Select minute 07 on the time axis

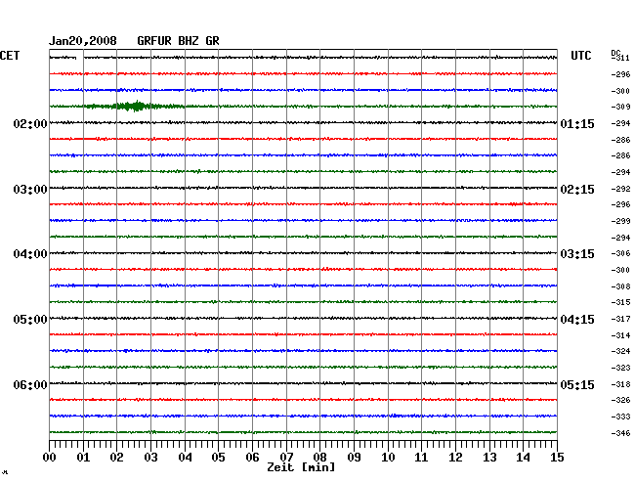(286, 457)
